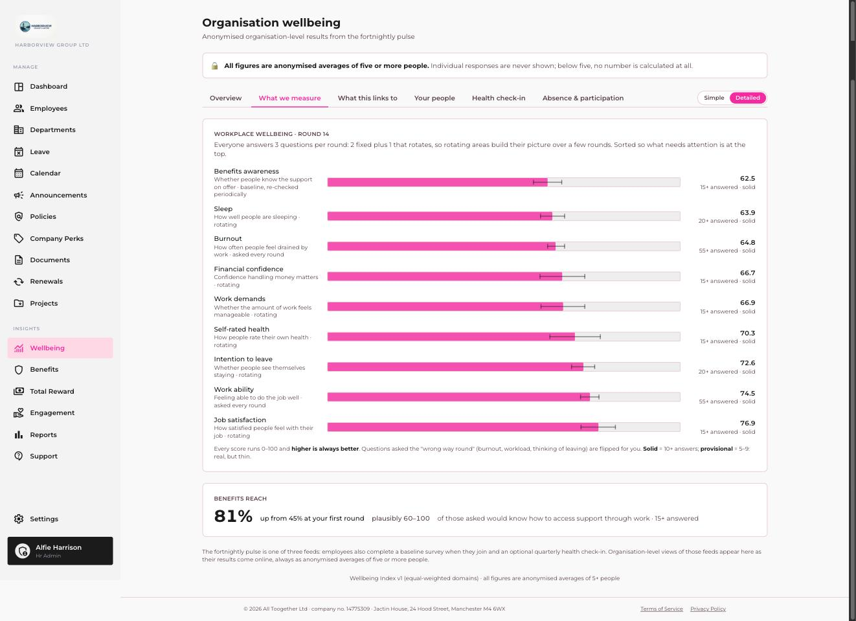Screen dimensions: 856x621
Task: Open the Renewals refresh icon
Action: pyautogui.click(x=19, y=282)
